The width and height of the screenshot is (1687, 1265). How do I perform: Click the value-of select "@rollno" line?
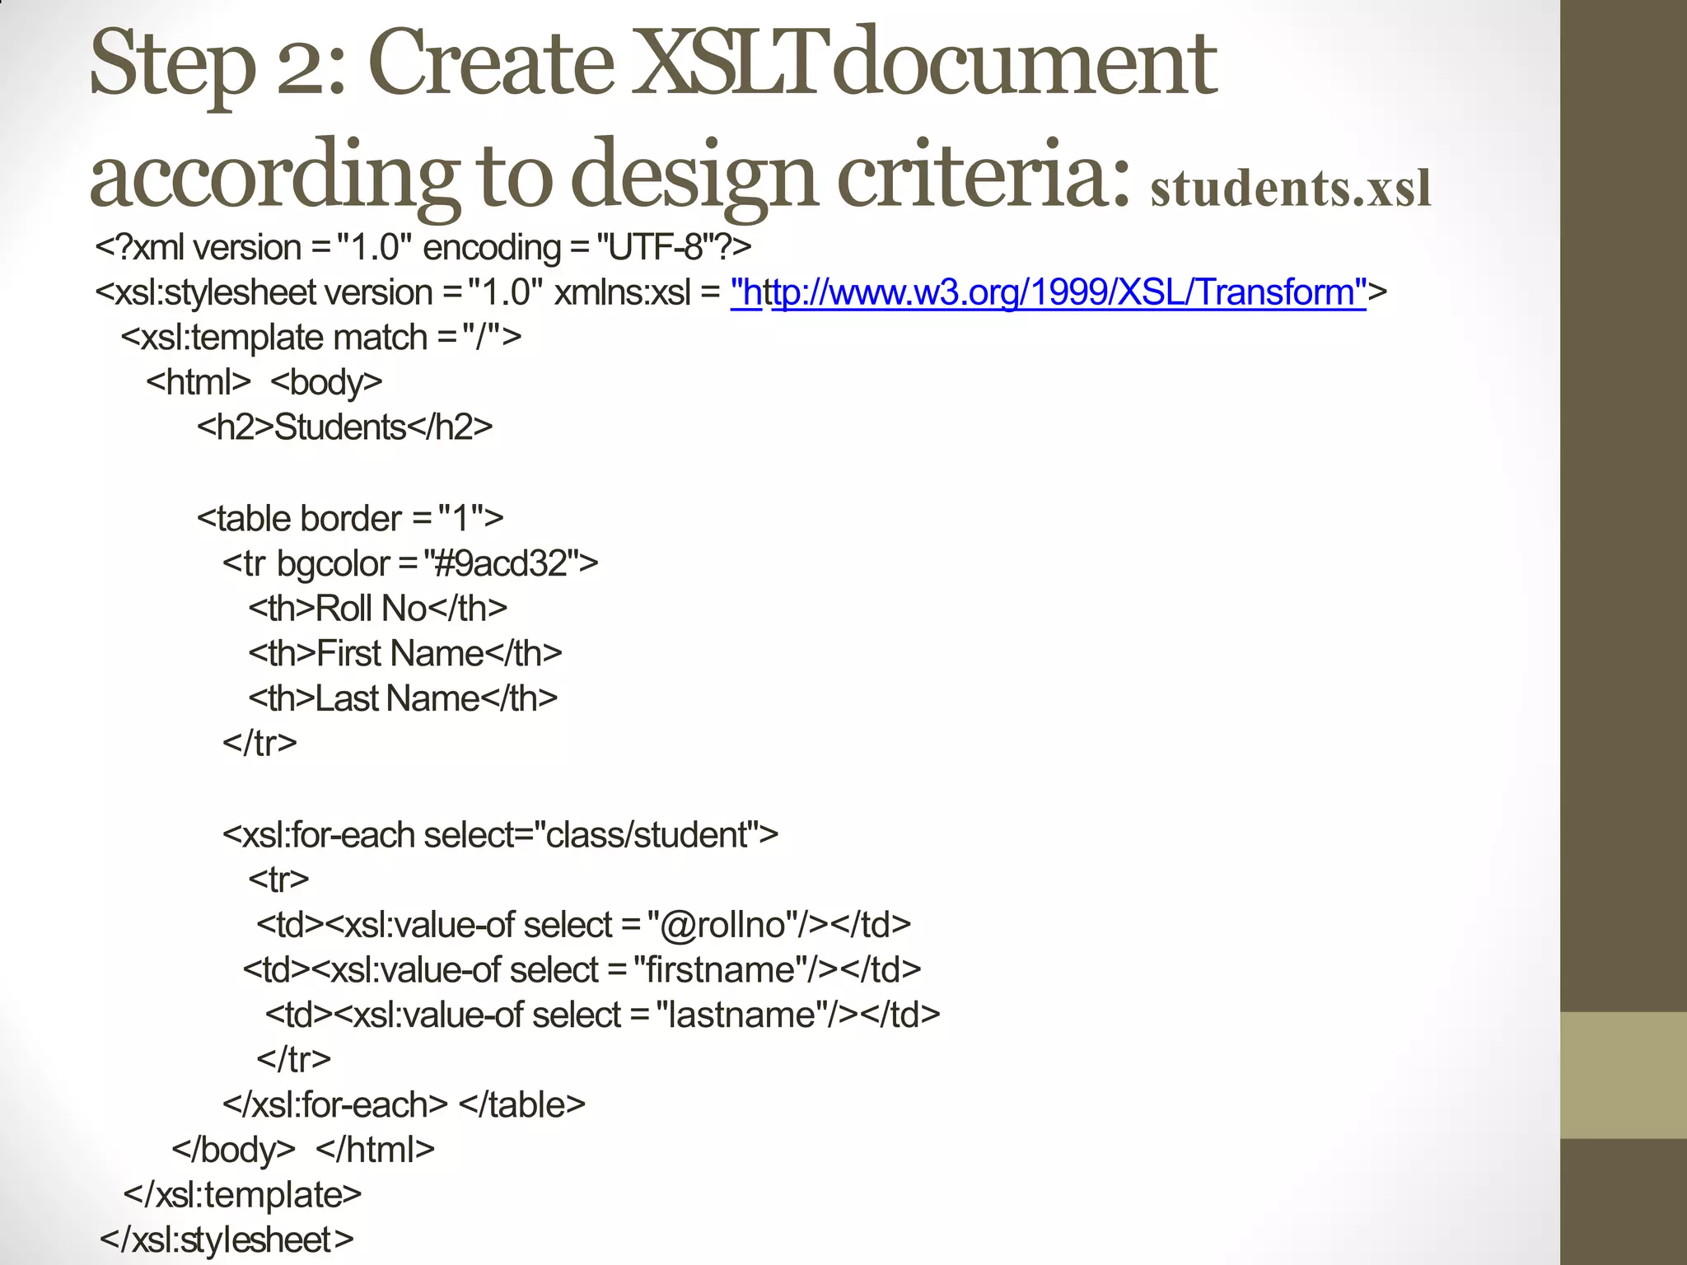point(584,925)
